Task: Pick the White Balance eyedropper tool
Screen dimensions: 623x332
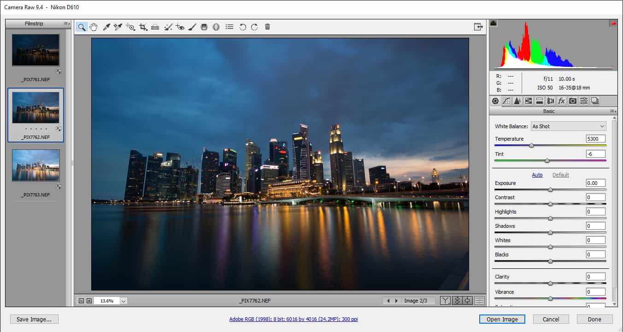Action: tap(106, 27)
